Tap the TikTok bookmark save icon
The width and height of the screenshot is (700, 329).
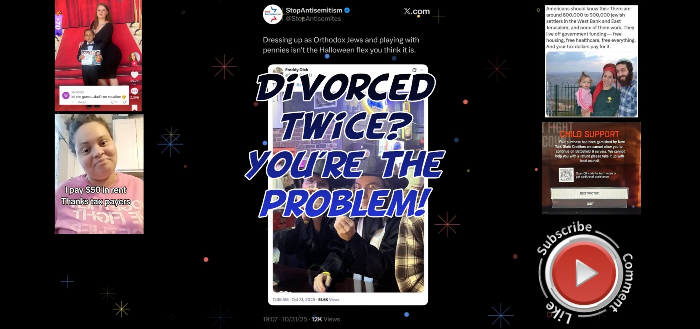point(134,108)
